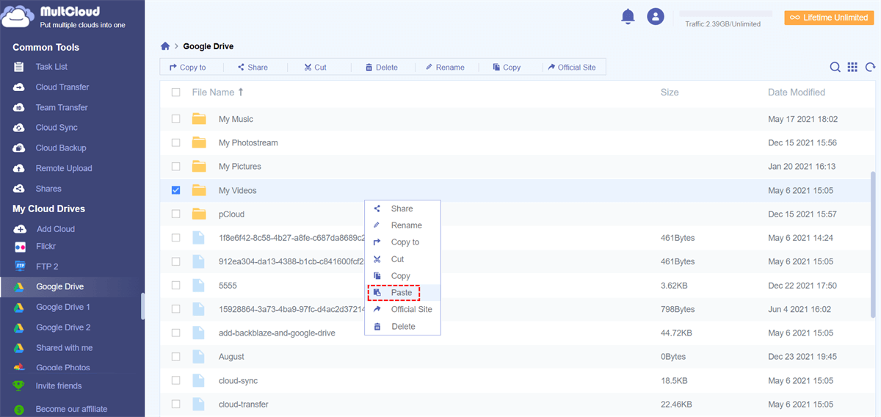Switch to grid view icon
The image size is (881, 417).
coord(852,67)
